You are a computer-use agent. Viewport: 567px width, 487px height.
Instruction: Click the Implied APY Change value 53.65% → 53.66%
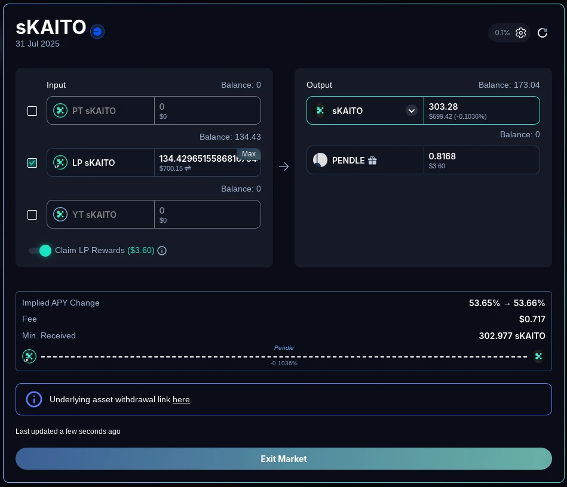tap(507, 303)
